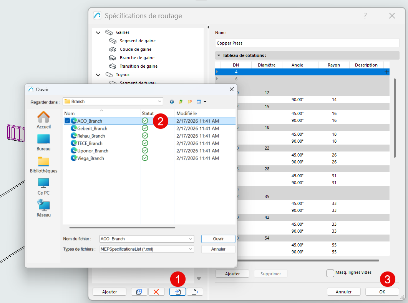Viewport: 408px width, 303px height.
Task: Collapse the Tuyaux tree node
Action: pyautogui.click(x=98, y=75)
